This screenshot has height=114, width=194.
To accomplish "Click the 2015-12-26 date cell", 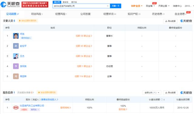I will point(183,108).
